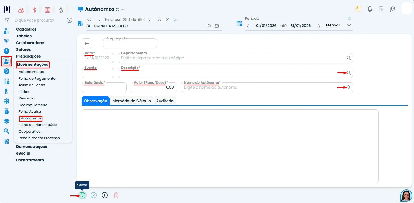414x203 pixels.
Task: Click the back arrow button
Action: click(86, 44)
